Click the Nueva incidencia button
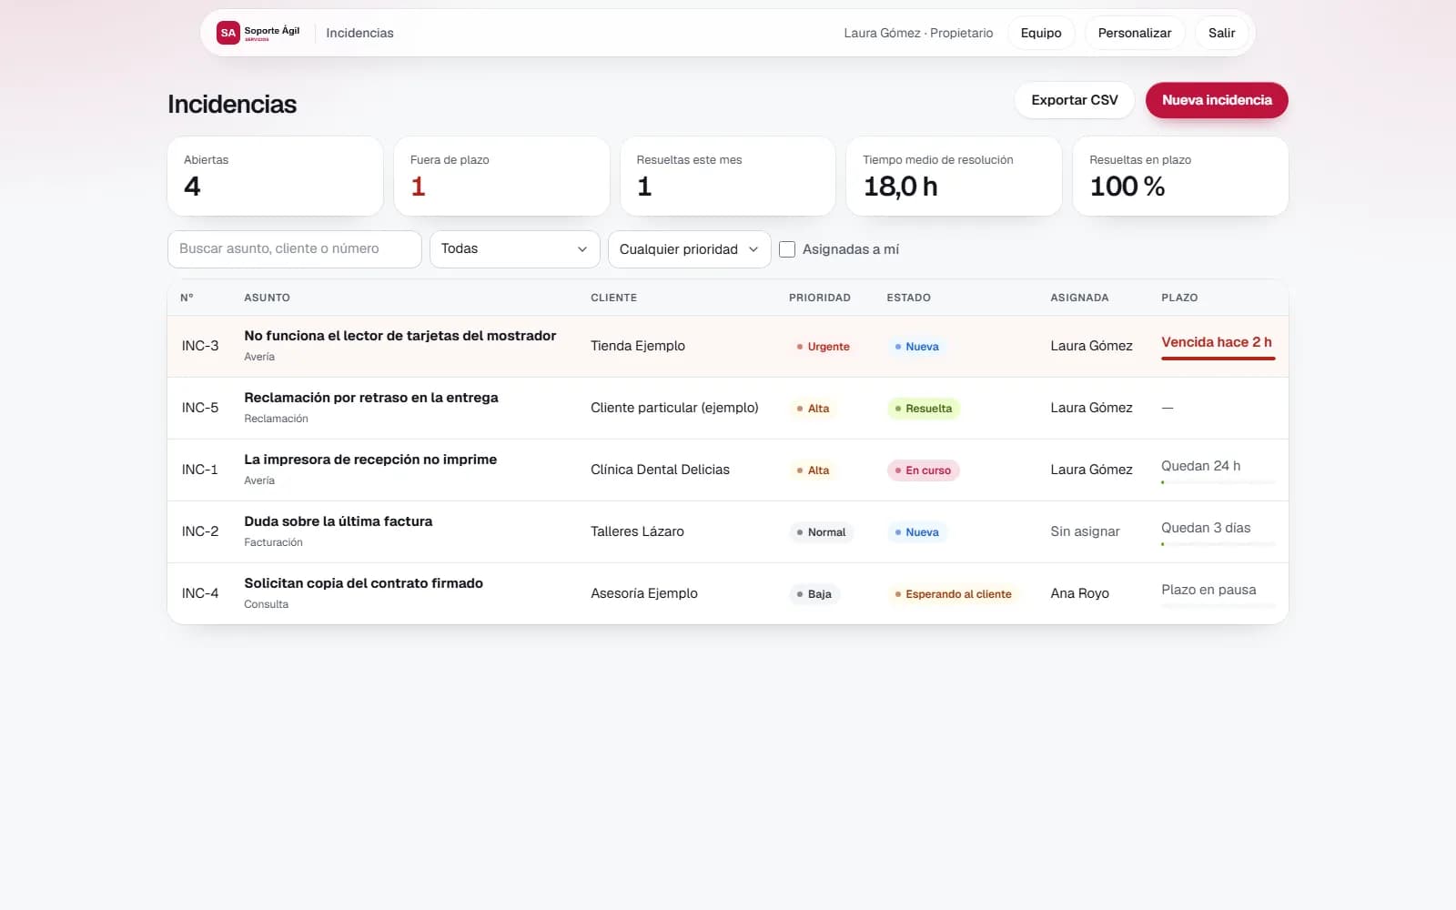 pyautogui.click(x=1217, y=100)
